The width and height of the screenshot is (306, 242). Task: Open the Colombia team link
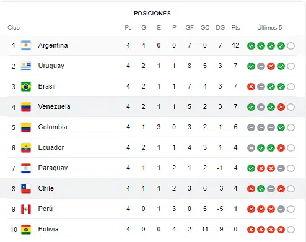click(53, 127)
